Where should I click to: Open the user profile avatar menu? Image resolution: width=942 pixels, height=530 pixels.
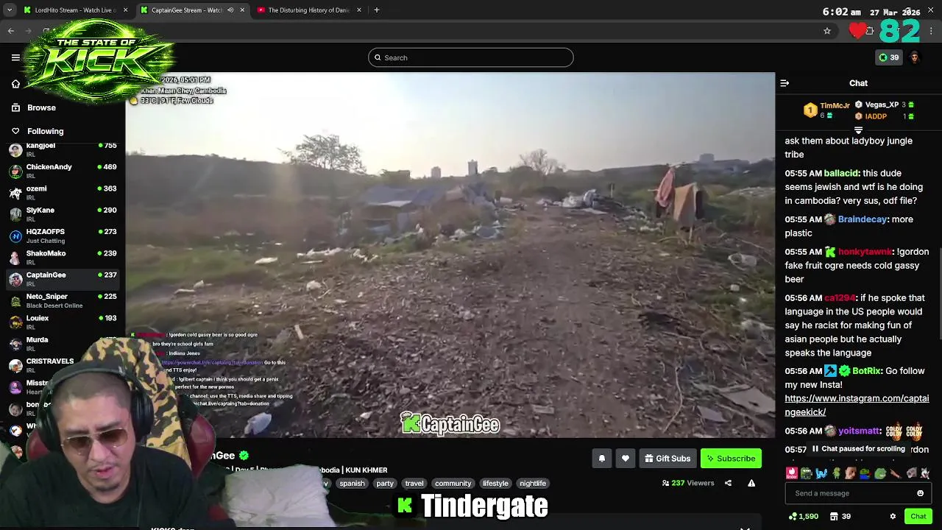(x=914, y=57)
